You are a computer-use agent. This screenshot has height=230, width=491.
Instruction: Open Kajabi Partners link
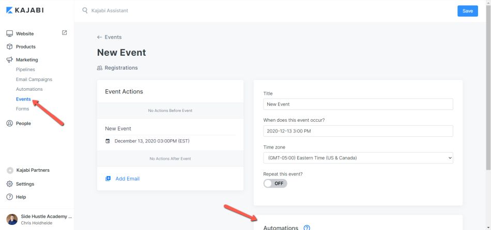coord(33,170)
